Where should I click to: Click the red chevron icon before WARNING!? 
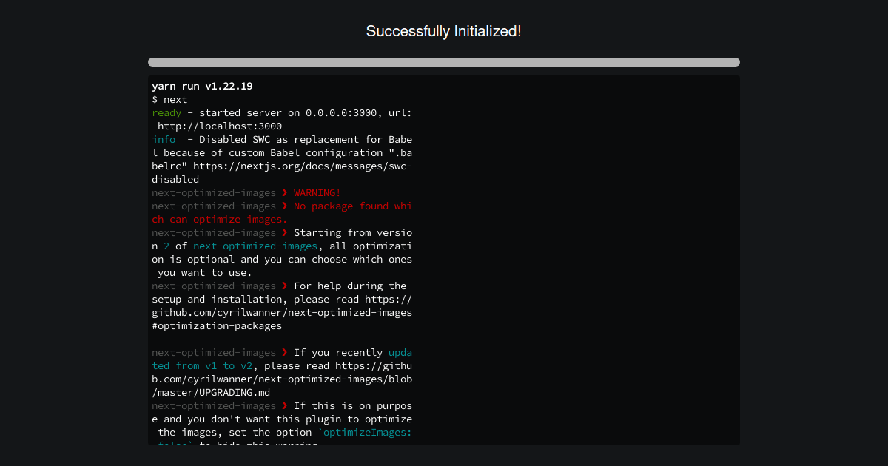click(x=285, y=192)
